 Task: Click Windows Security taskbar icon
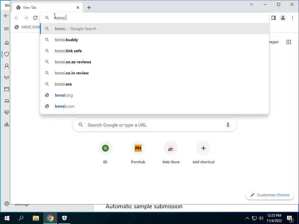point(65,218)
